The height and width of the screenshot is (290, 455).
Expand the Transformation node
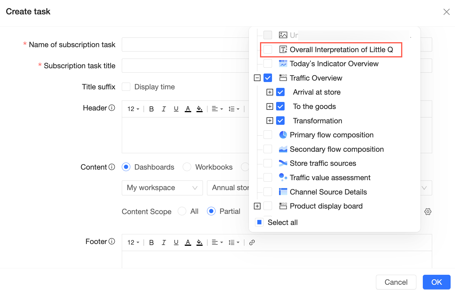(270, 120)
